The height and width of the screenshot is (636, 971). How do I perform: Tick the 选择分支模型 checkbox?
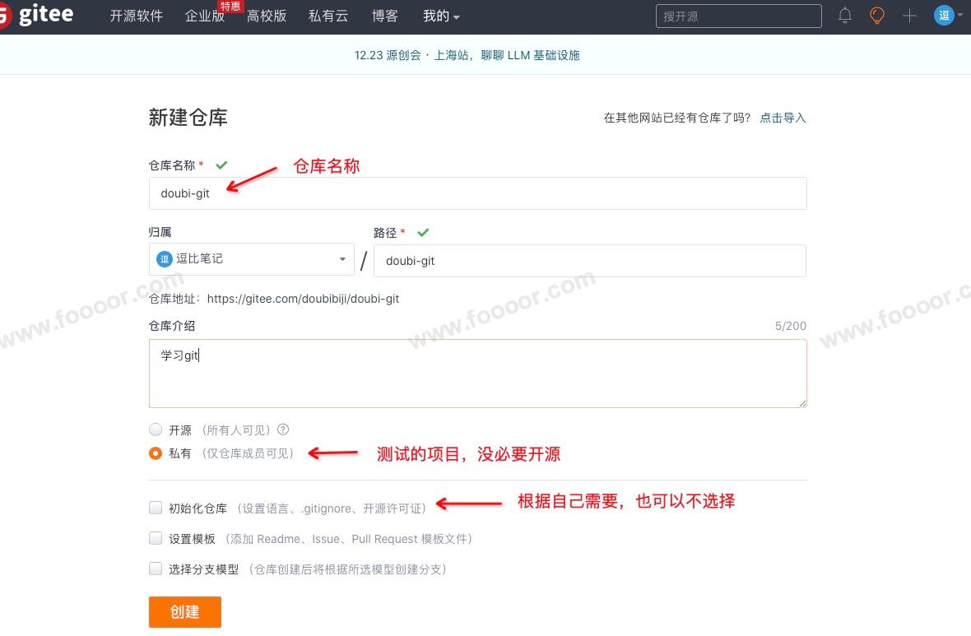click(x=156, y=569)
